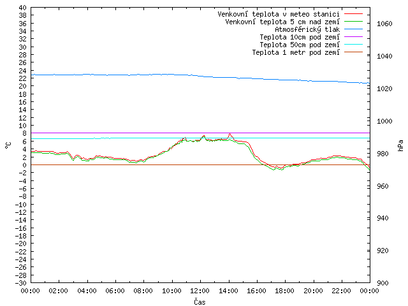Click legend label 'Venkovní teplota 5 cm nad zemí'

(282, 22)
